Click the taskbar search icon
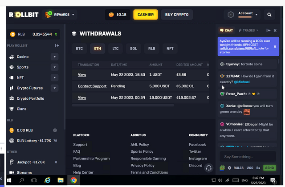Screen dimensions: 285x187 tap(22, 180)
